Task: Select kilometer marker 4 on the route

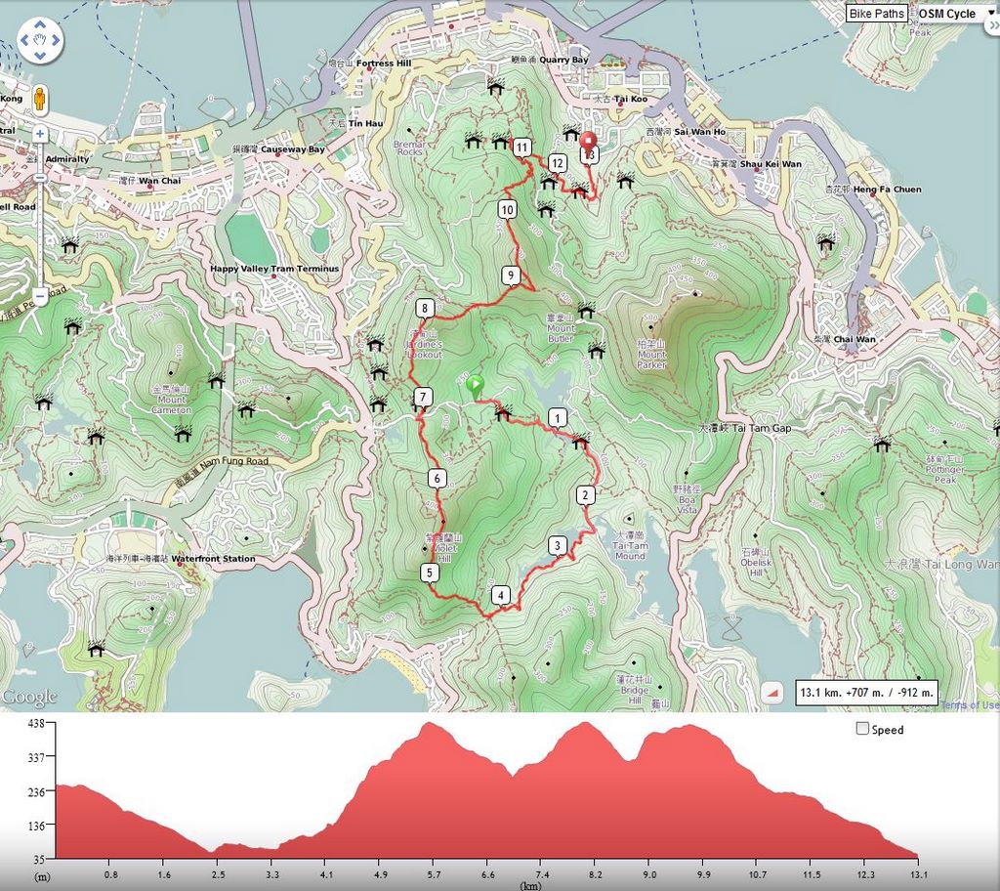Action: 500,595
